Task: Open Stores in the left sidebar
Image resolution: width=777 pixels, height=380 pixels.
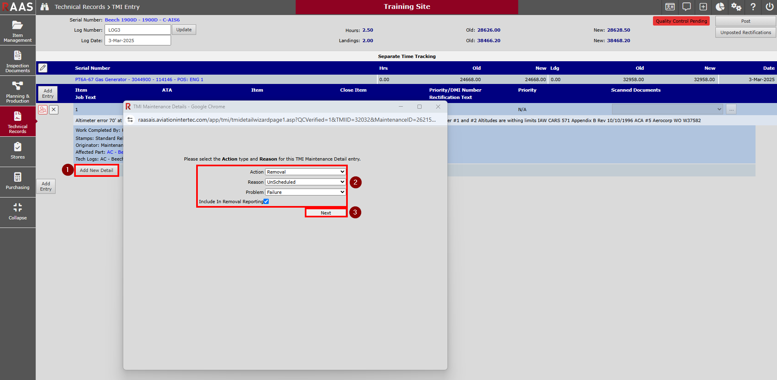Action: (x=17, y=151)
